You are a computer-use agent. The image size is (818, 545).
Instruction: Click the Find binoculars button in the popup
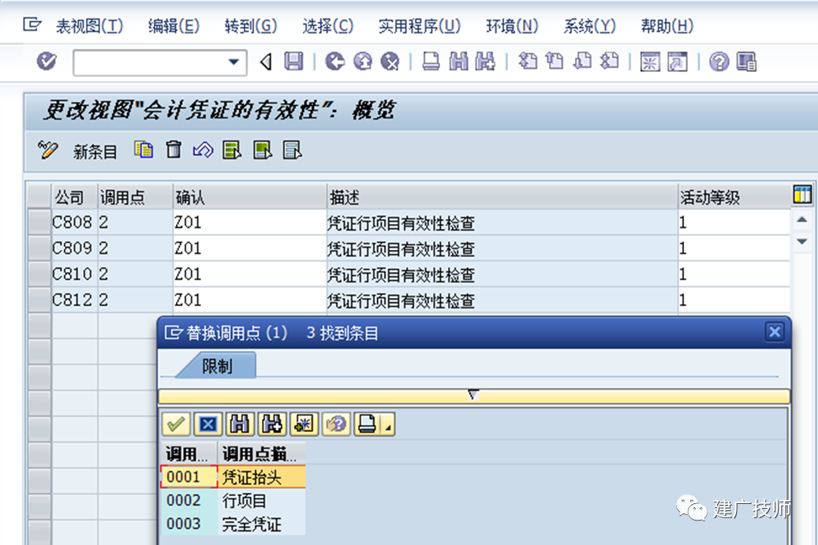coord(240,424)
